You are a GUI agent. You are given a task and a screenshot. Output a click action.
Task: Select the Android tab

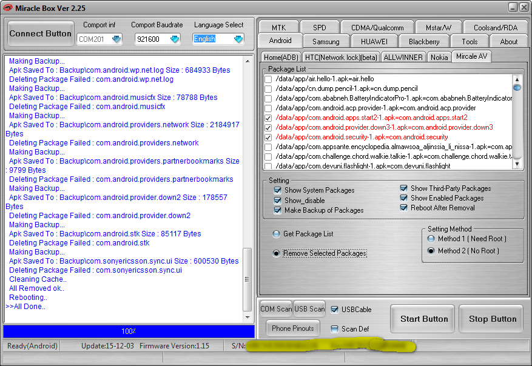coord(280,41)
